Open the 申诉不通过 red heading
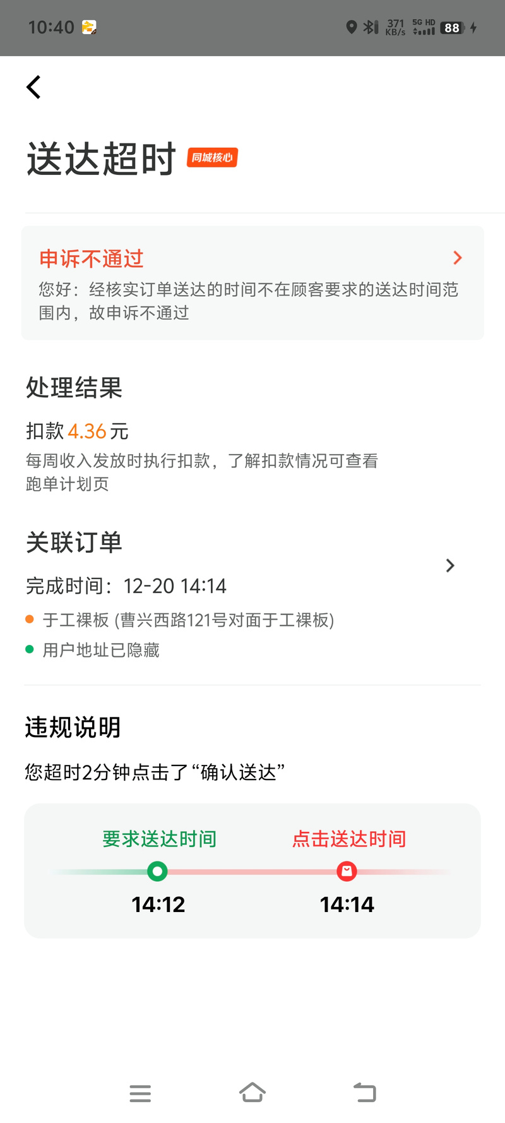The width and height of the screenshot is (505, 1123). coord(92,258)
